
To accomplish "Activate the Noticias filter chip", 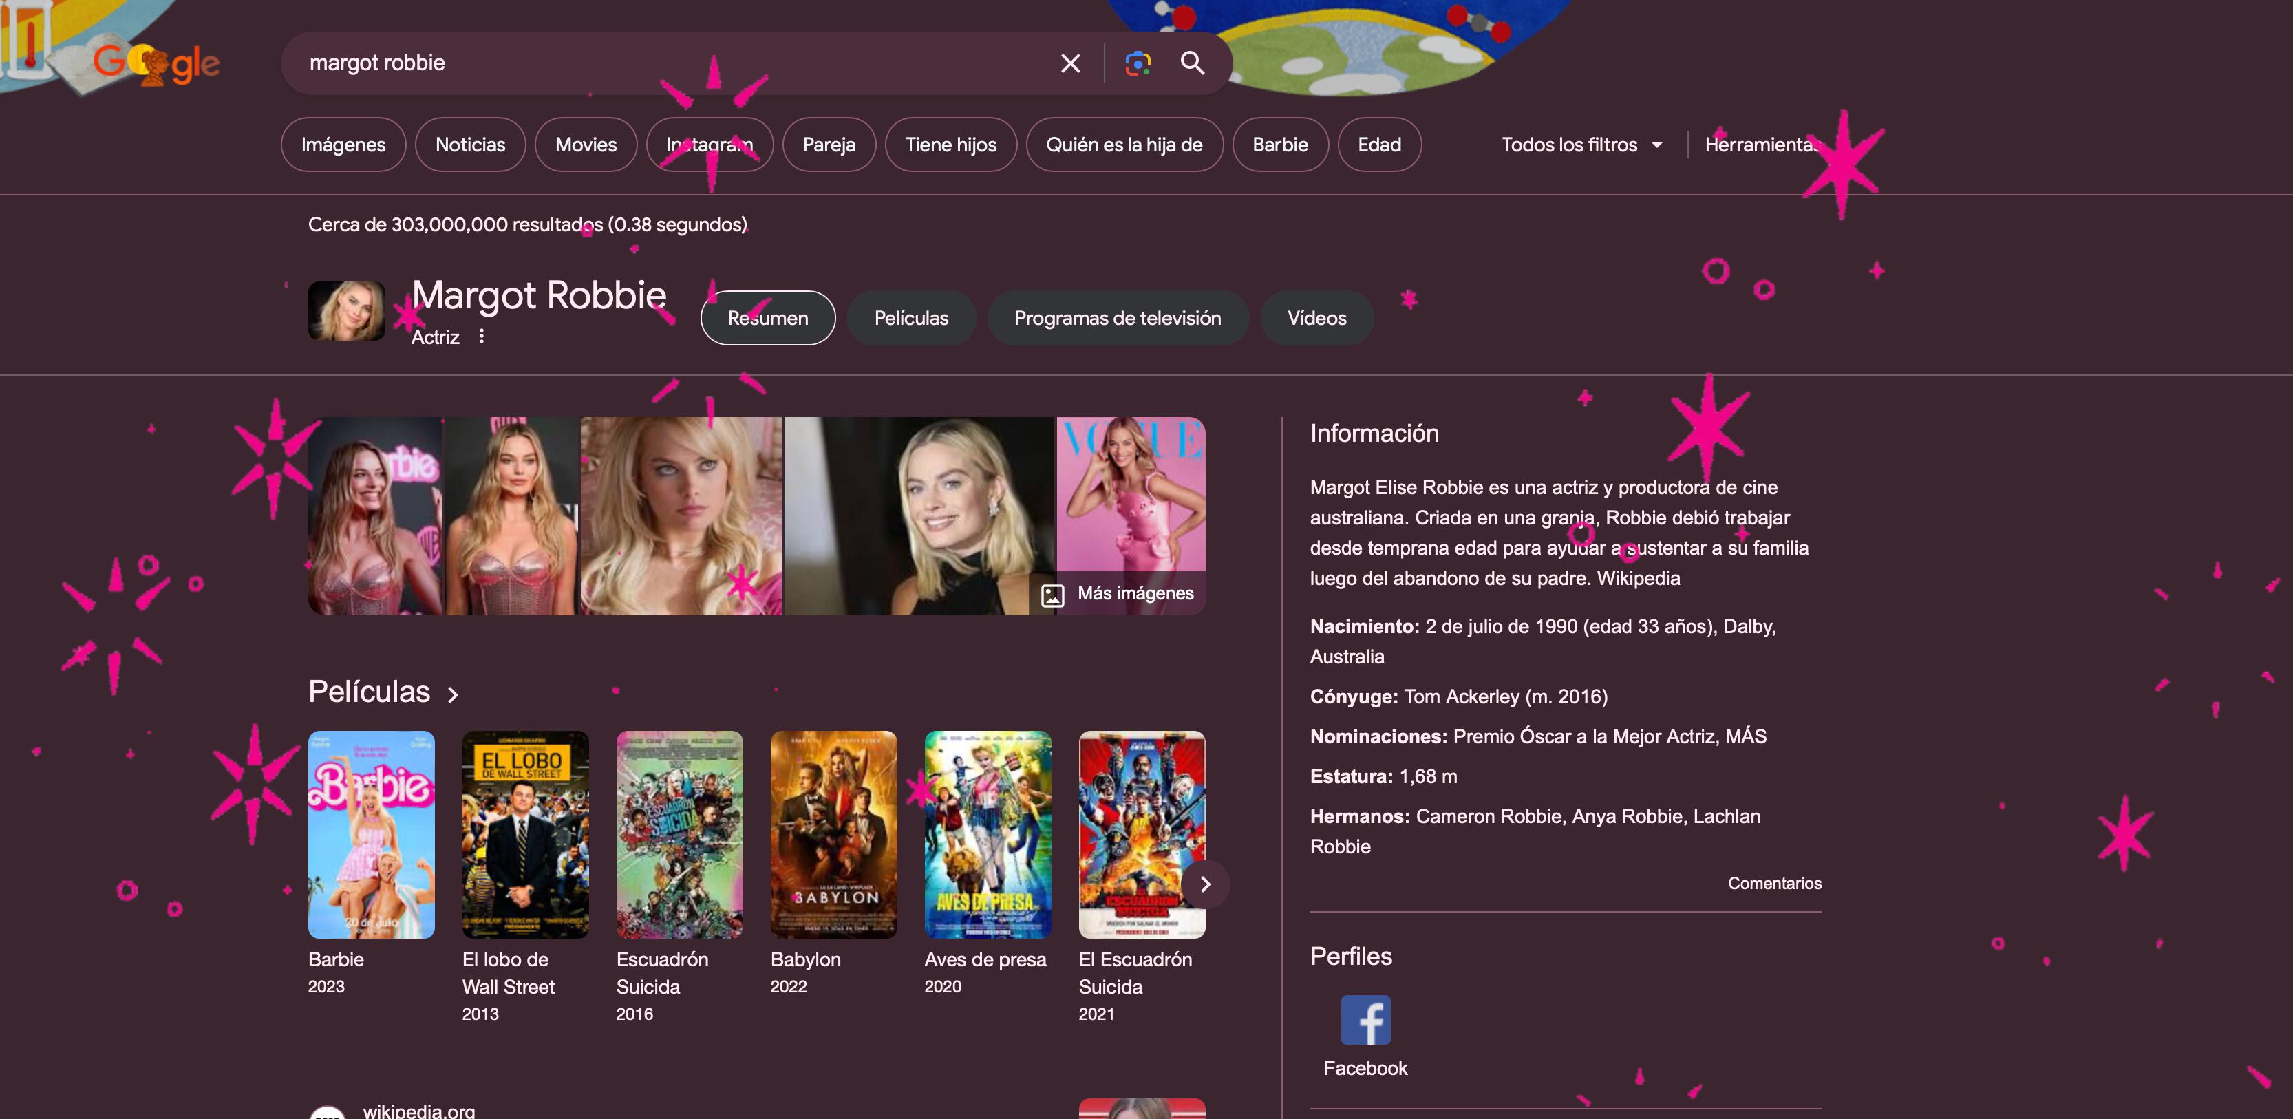I will pyautogui.click(x=469, y=145).
